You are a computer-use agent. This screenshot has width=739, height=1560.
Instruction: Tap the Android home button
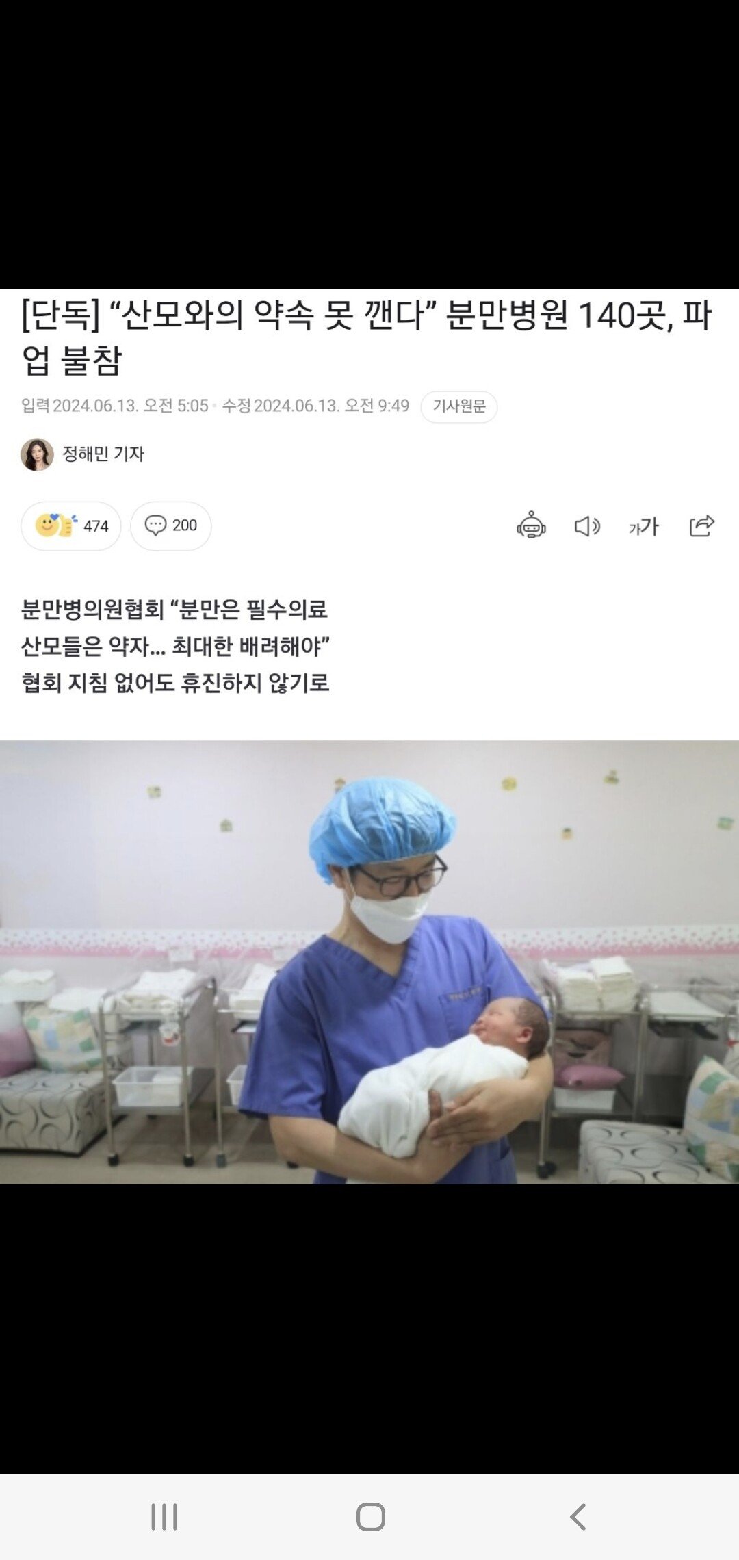point(370,1517)
